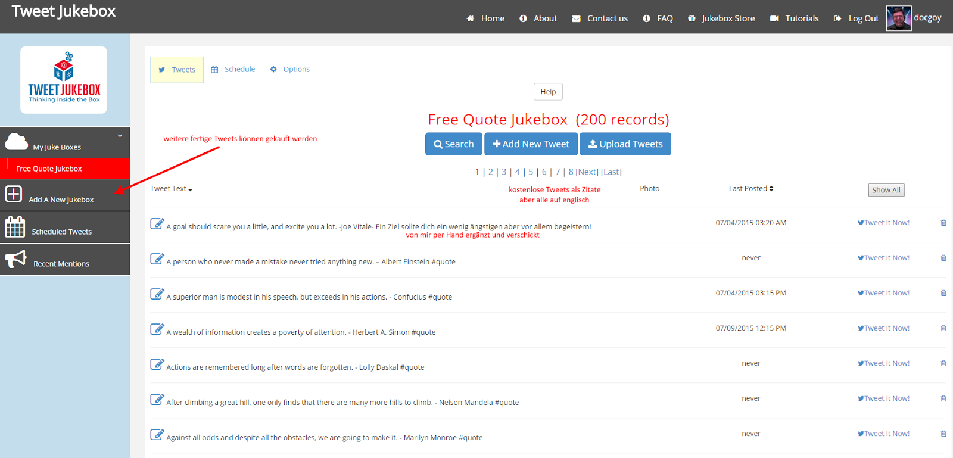
Task: Delete the Confucius tweet with trash icon
Action: coord(943,293)
